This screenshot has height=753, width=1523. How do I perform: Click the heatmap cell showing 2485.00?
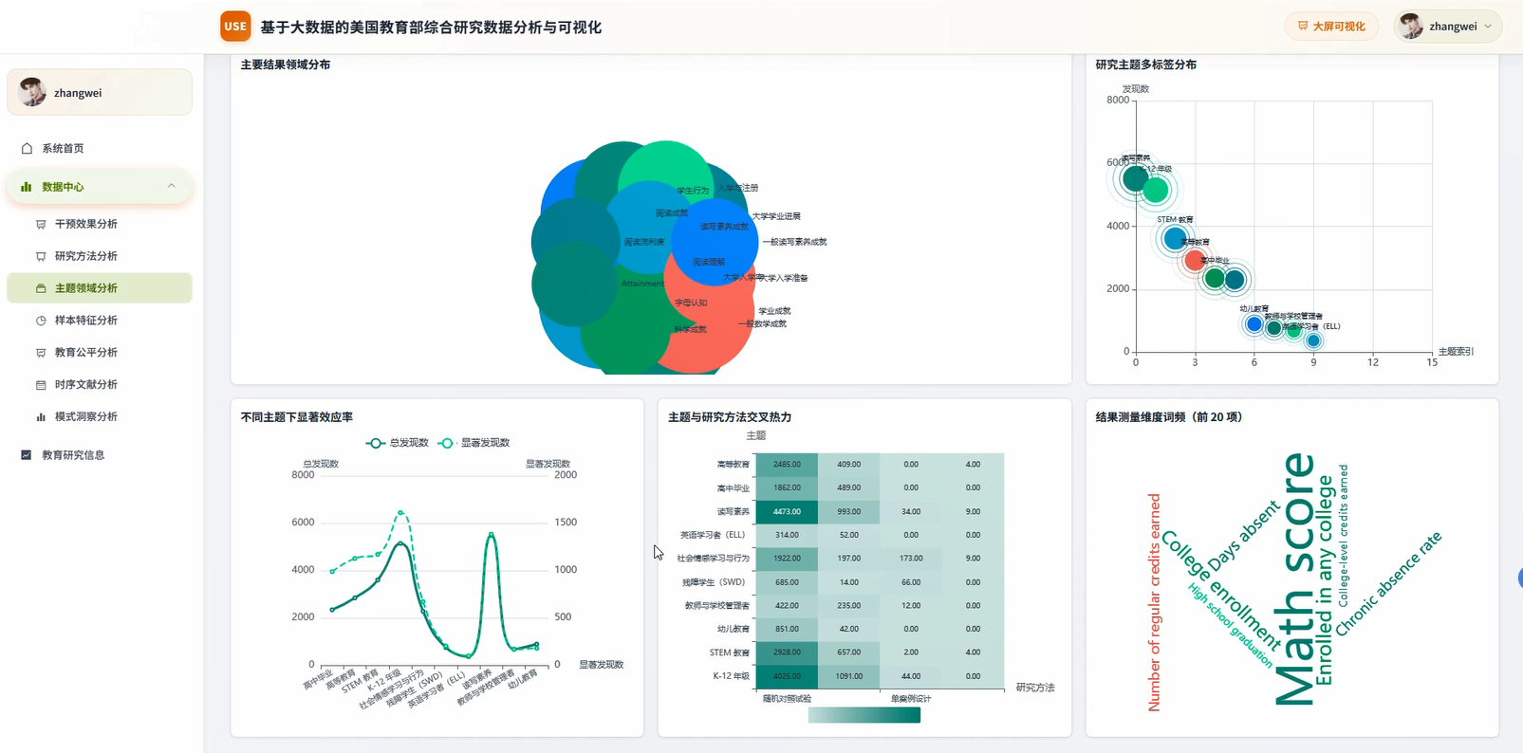[787, 465]
